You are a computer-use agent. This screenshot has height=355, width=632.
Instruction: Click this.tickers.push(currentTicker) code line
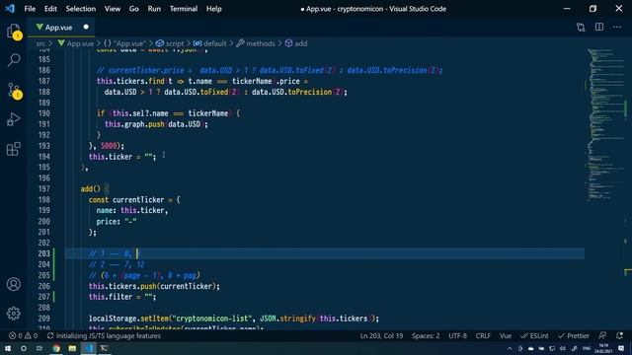click(x=154, y=286)
